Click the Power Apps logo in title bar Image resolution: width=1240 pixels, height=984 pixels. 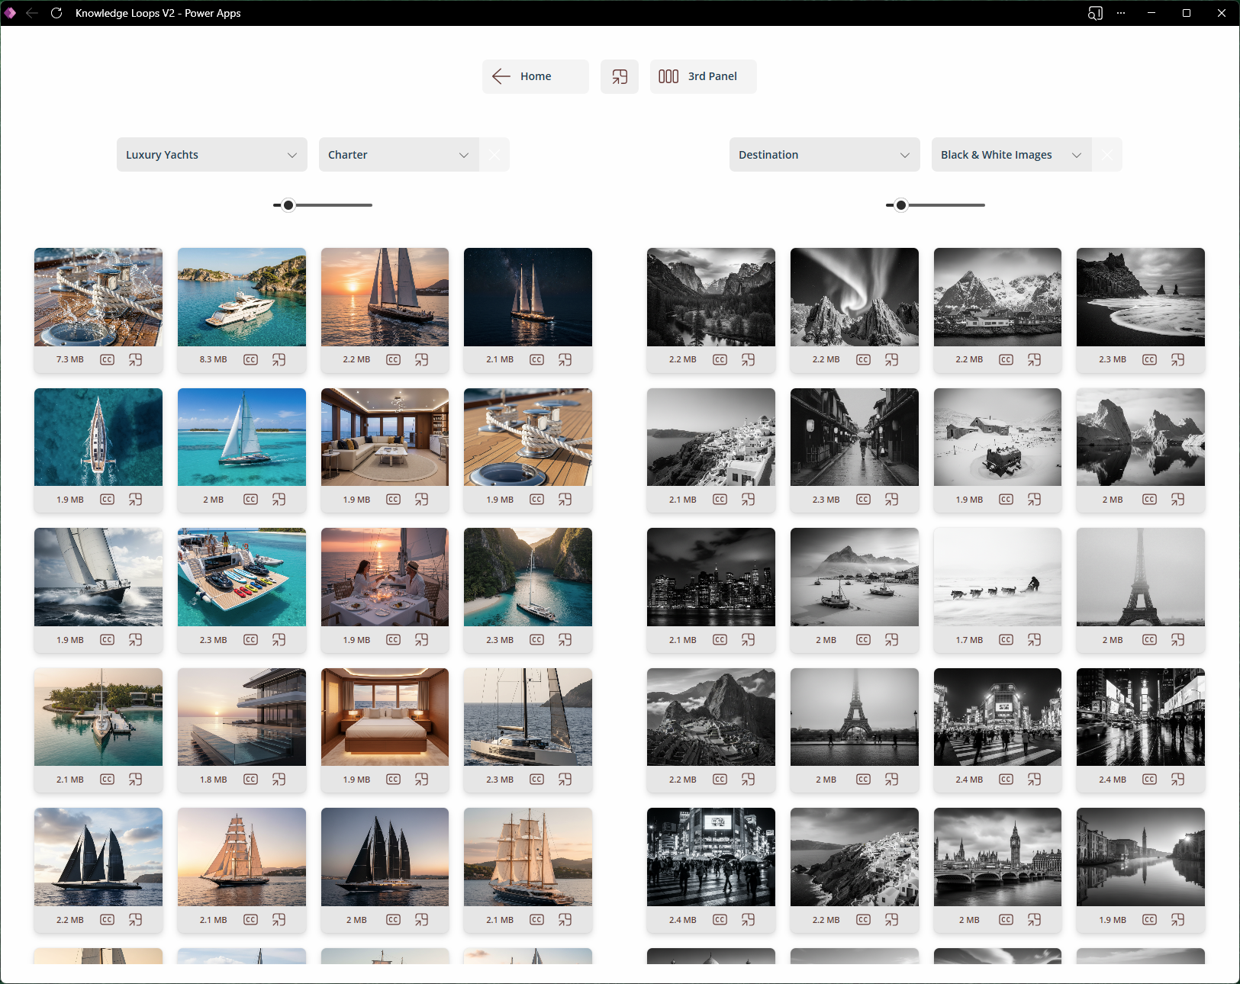pyautogui.click(x=10, y=13)
